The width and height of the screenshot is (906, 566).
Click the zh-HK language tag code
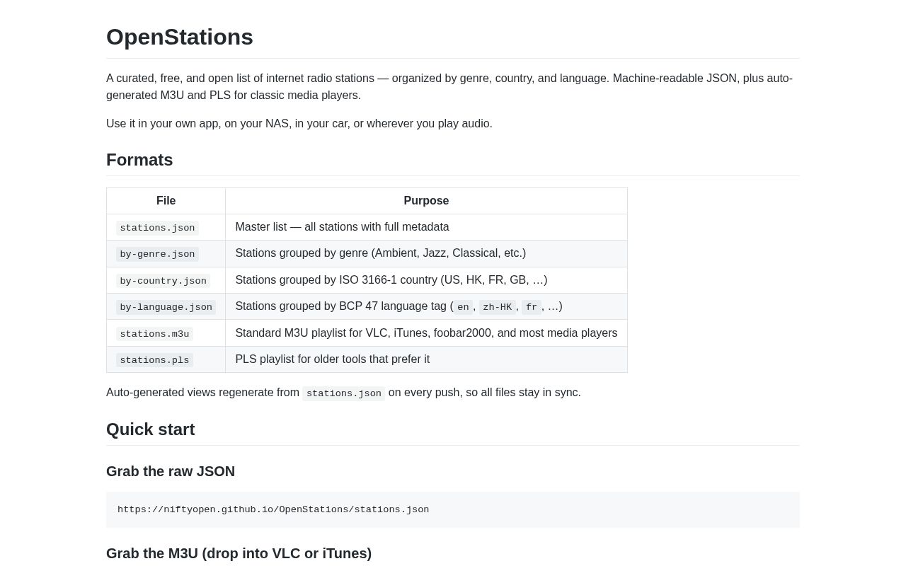497,307
